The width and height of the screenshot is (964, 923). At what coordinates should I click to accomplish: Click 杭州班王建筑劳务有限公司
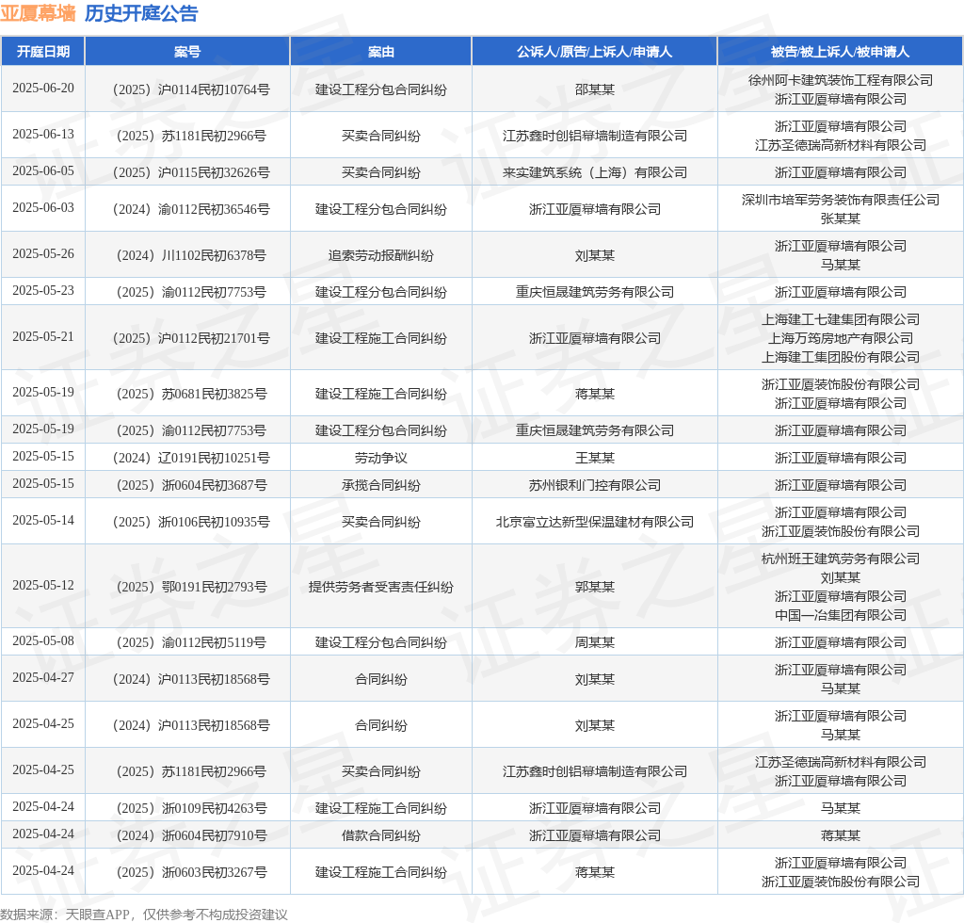pos(841,559)
